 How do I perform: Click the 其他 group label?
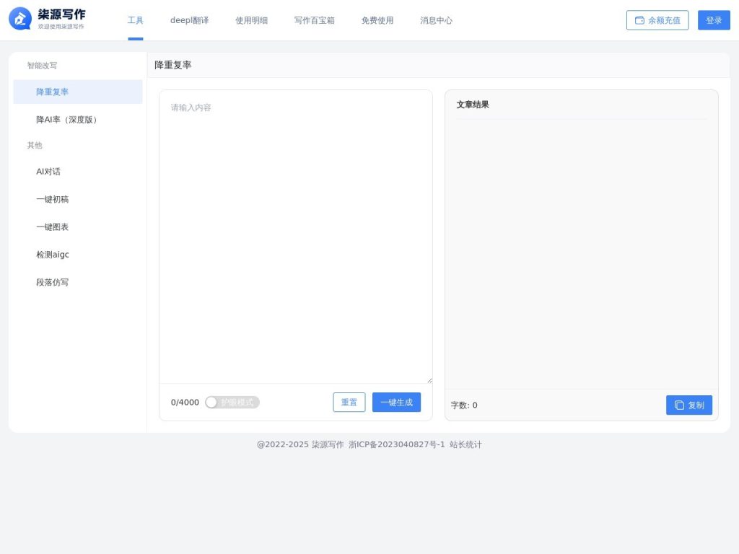(x=35, y=145)
